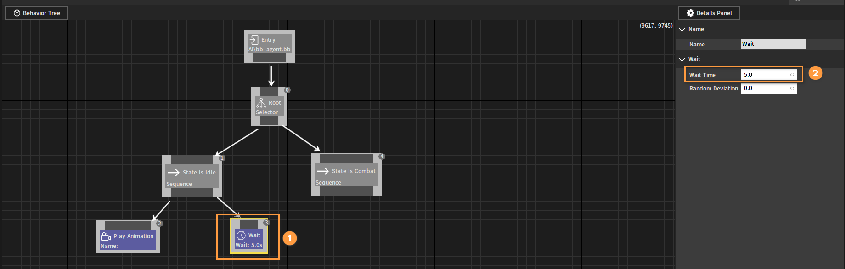Click the Wait Time value field
The width and height of the screenshot is (845, 269).
pos(765,75)
